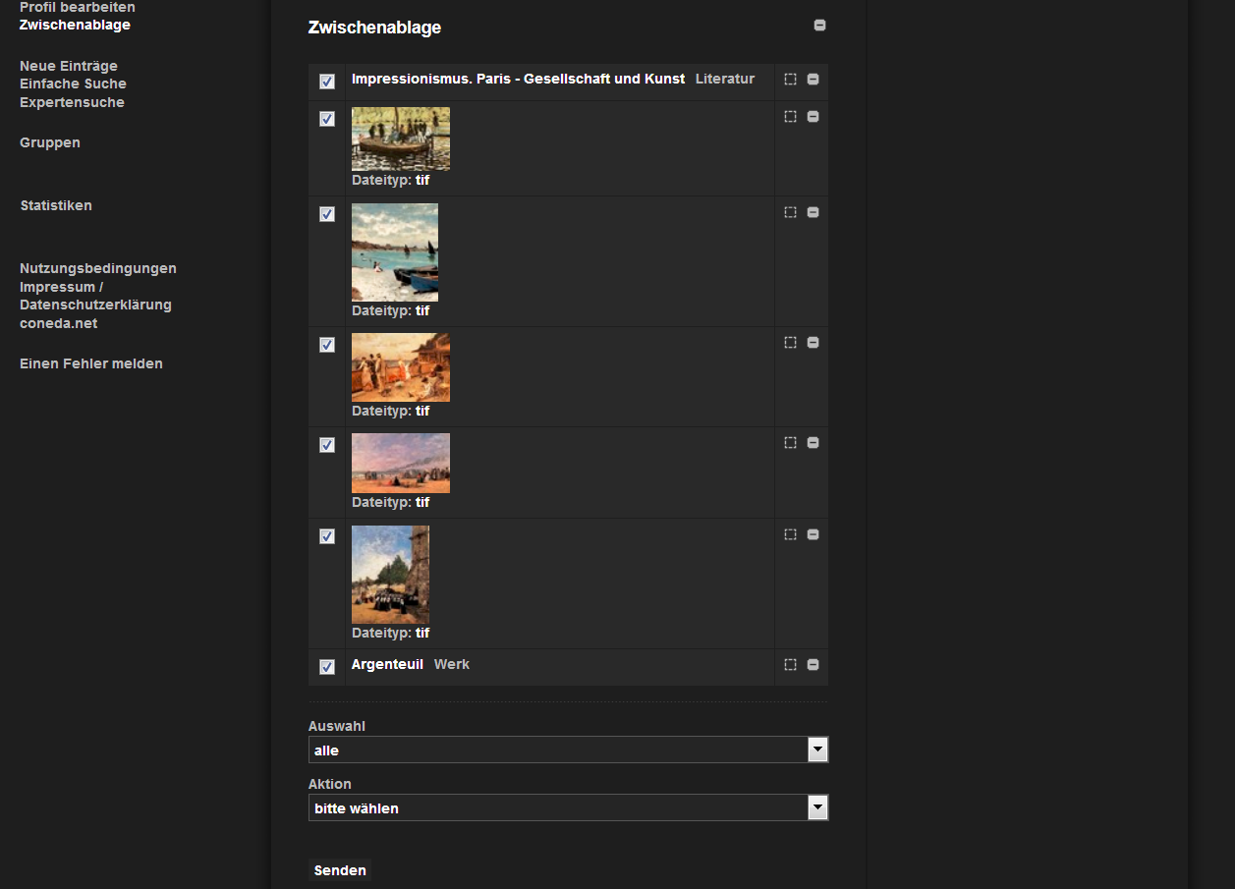Click minus icon beside the boats river painting
Viewport: 1235px width, 889px height.
point(813,116)
